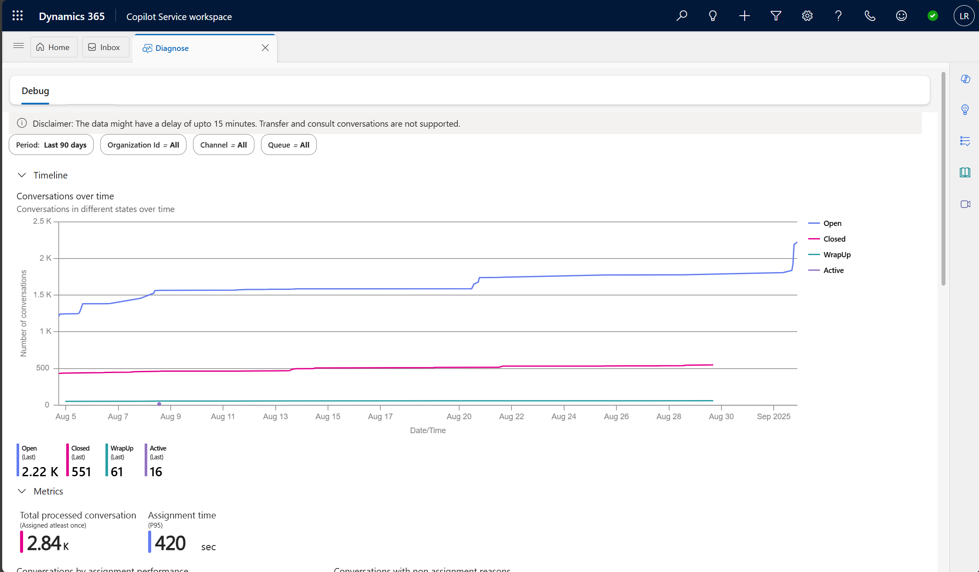Open the knowledge book icon in right sidebar
This screenshot has width=979, height=572.
click(x=965, y=172)
